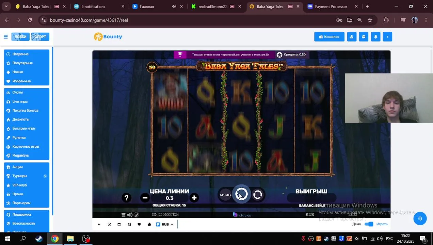
Task: Toggle autoplay with the circular arrows button
Action: point(258,195)
